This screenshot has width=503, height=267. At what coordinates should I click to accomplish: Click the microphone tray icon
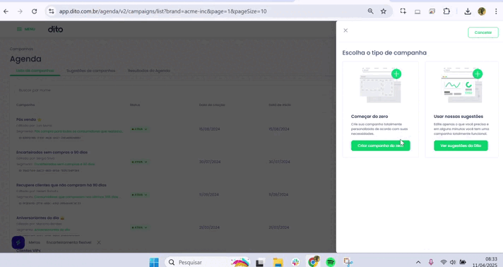431,262
